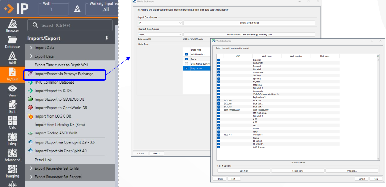
Task: Click the Select all button
Action: 244,171
